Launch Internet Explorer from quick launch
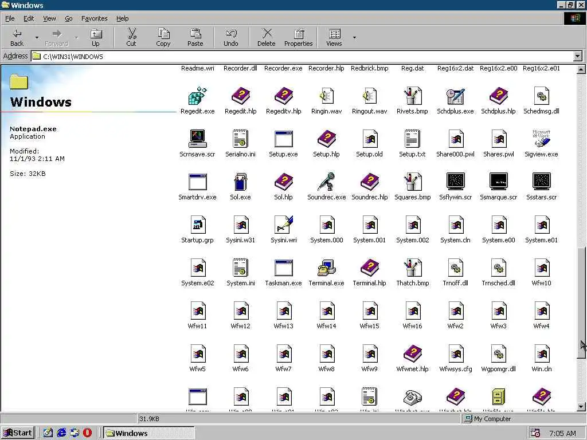This screenshot has height=440, width=587. point(61,433)
